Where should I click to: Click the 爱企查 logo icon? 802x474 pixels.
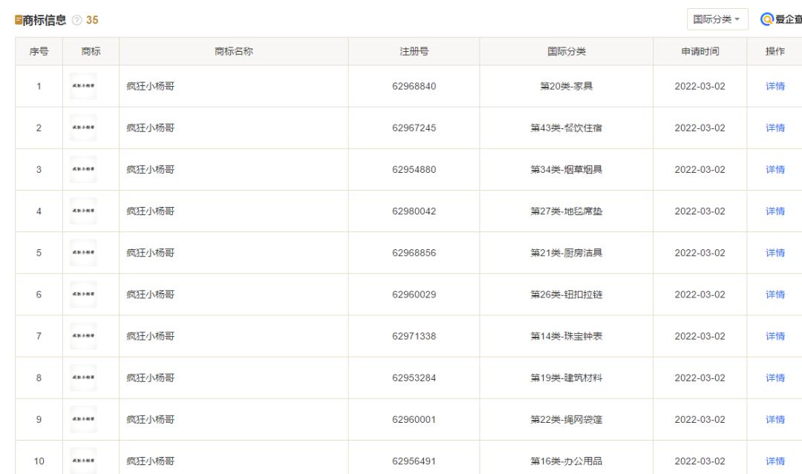coord(766,19)
